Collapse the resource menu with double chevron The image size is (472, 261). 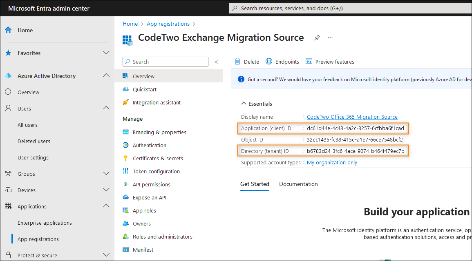[x=216, y=62]
